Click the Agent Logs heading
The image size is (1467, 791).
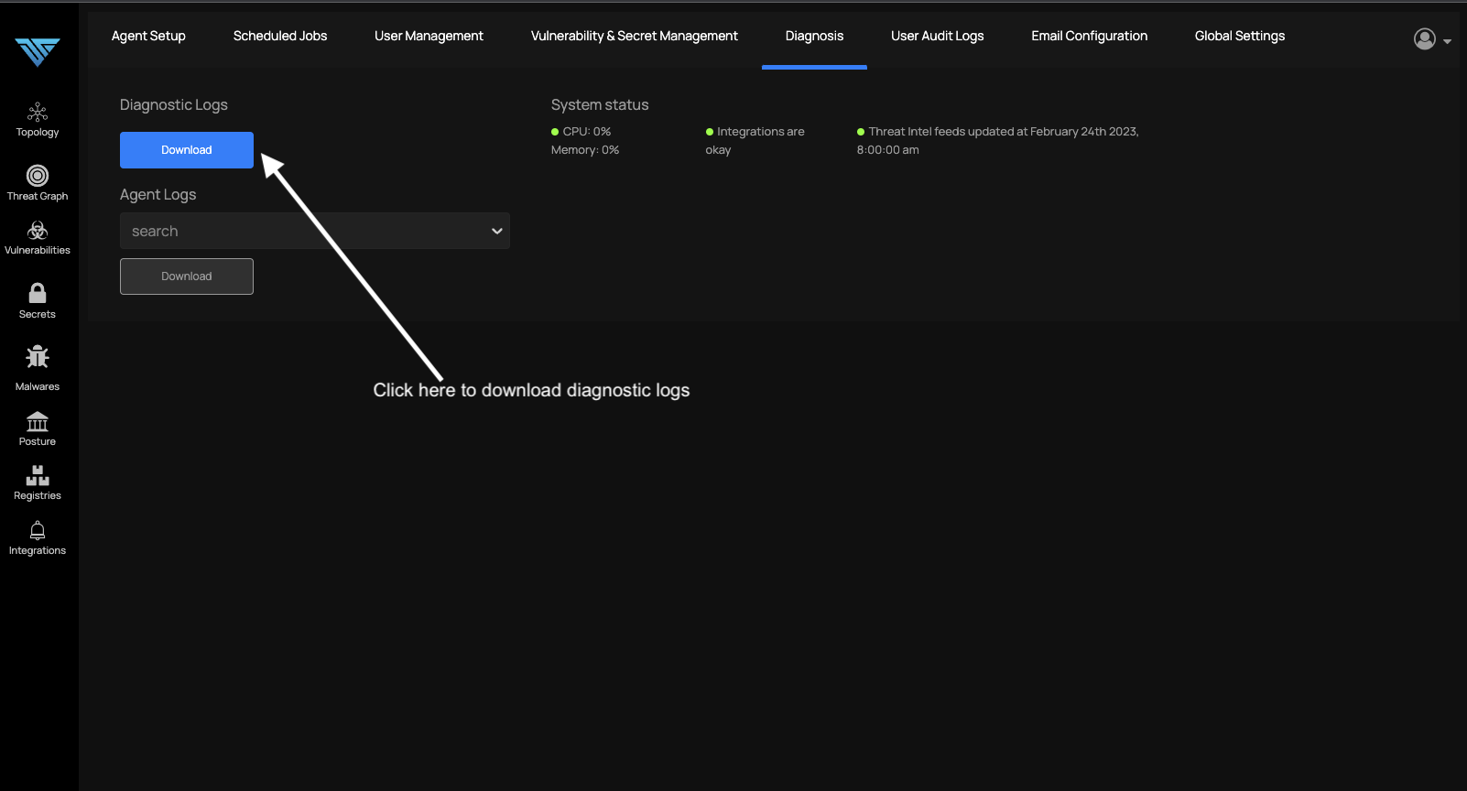(158, 195)
